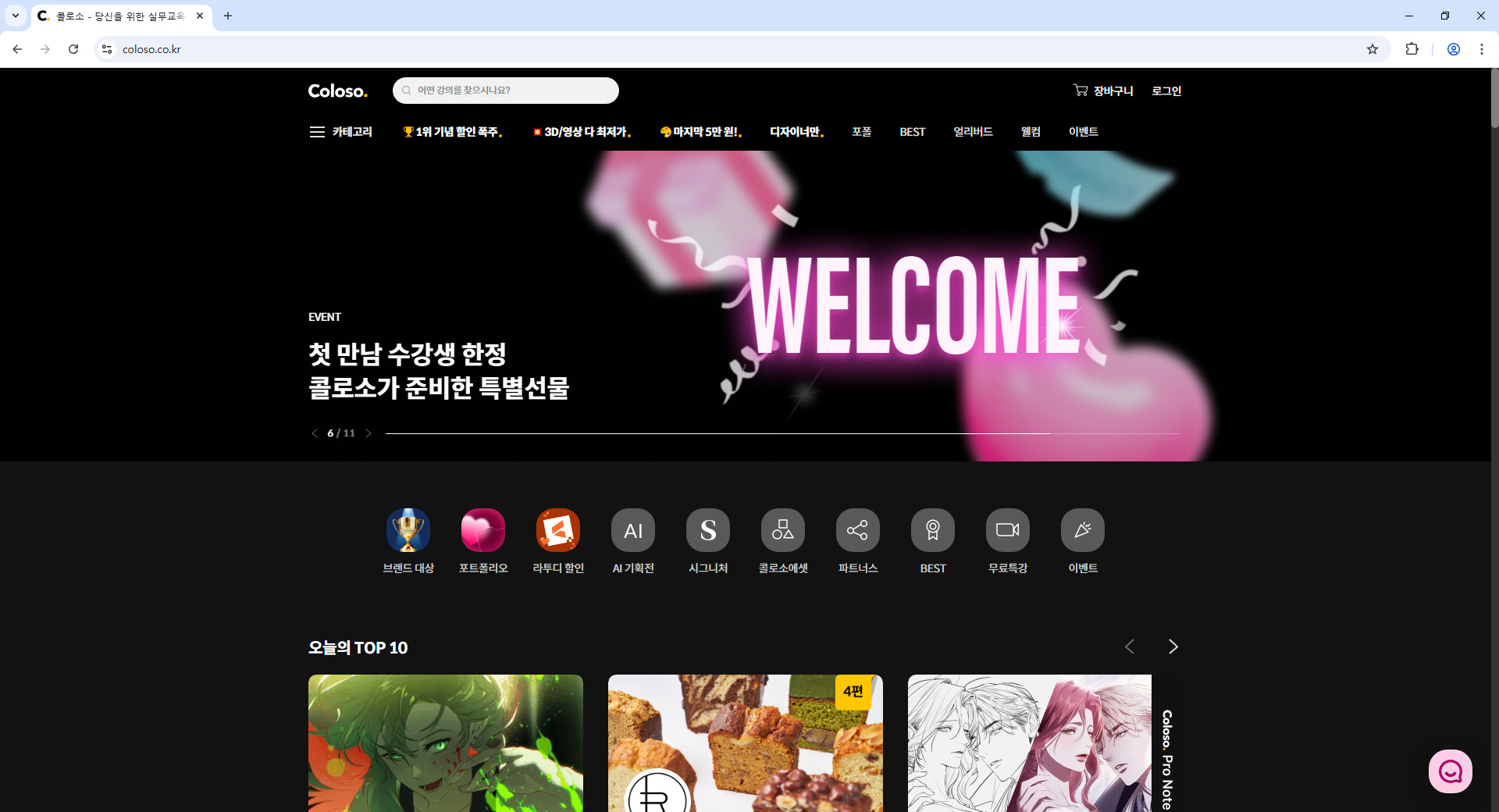Bookmark this page with star icon
1499x812 pixels.
[x=1373, y=49]
